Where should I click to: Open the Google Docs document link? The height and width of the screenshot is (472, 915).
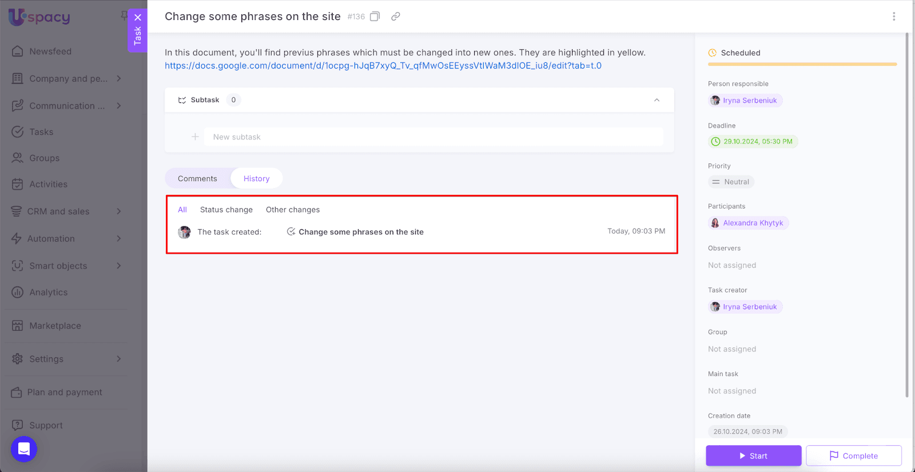point(383,66)
